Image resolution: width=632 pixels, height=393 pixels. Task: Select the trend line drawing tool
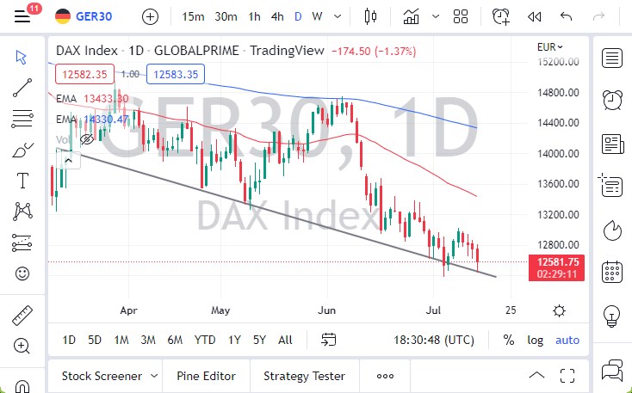pos(22,88)
